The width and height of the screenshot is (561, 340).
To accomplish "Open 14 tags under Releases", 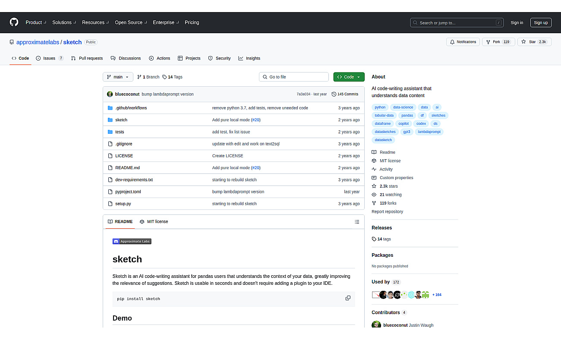I will (x=381, y=239).
